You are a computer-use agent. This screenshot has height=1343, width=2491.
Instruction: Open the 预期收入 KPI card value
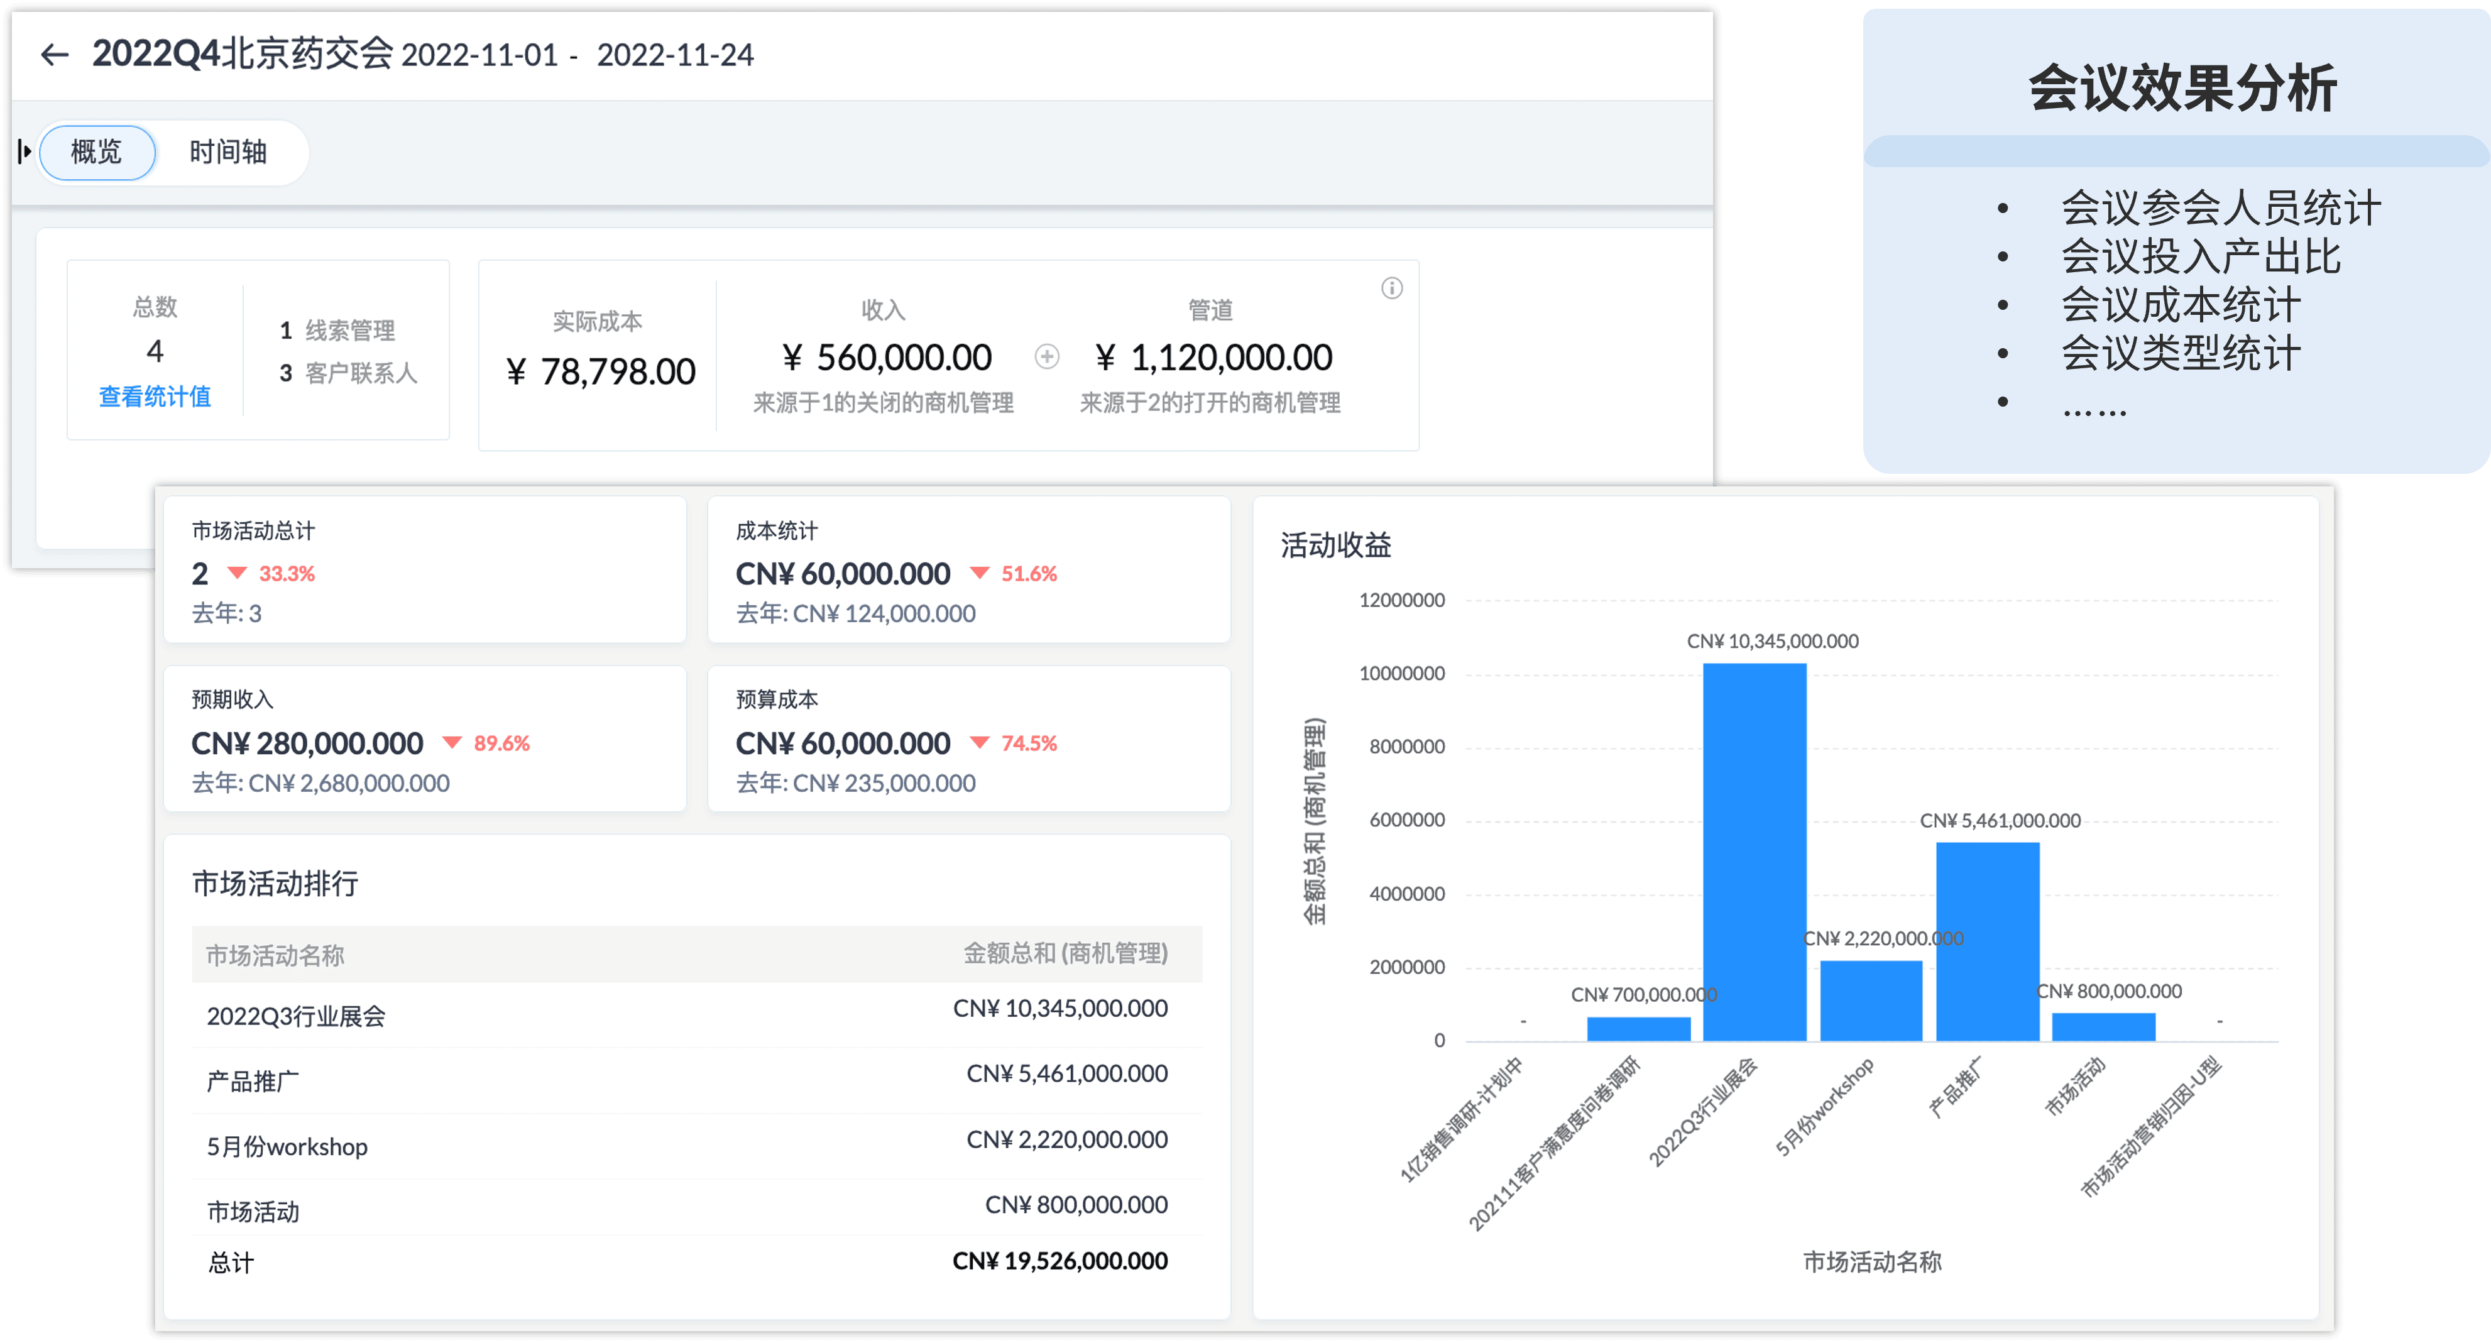[x=307, y=743]
